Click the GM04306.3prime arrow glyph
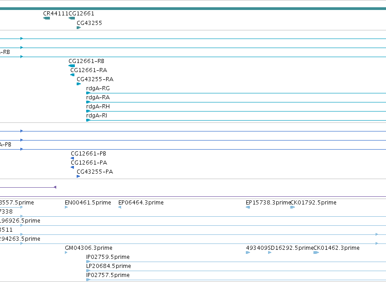The image size is (386, 282). point(66,253)
